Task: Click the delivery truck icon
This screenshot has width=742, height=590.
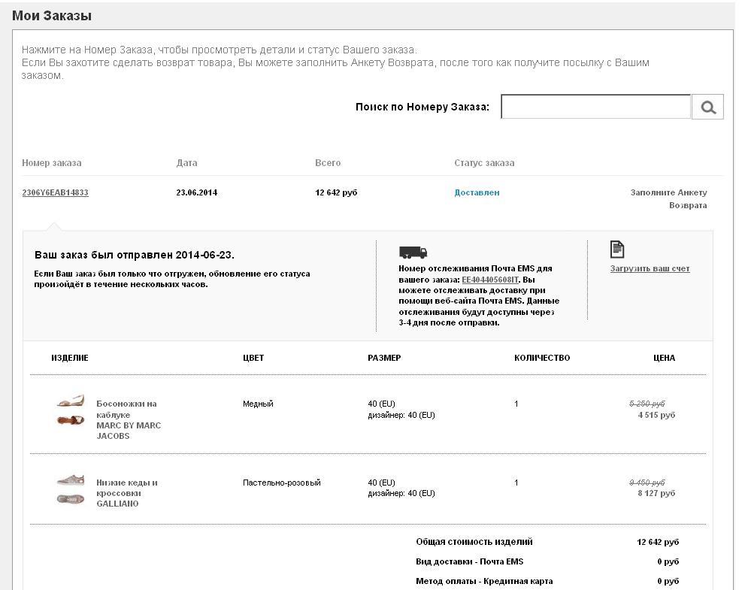Action: [x=413, y=253]
